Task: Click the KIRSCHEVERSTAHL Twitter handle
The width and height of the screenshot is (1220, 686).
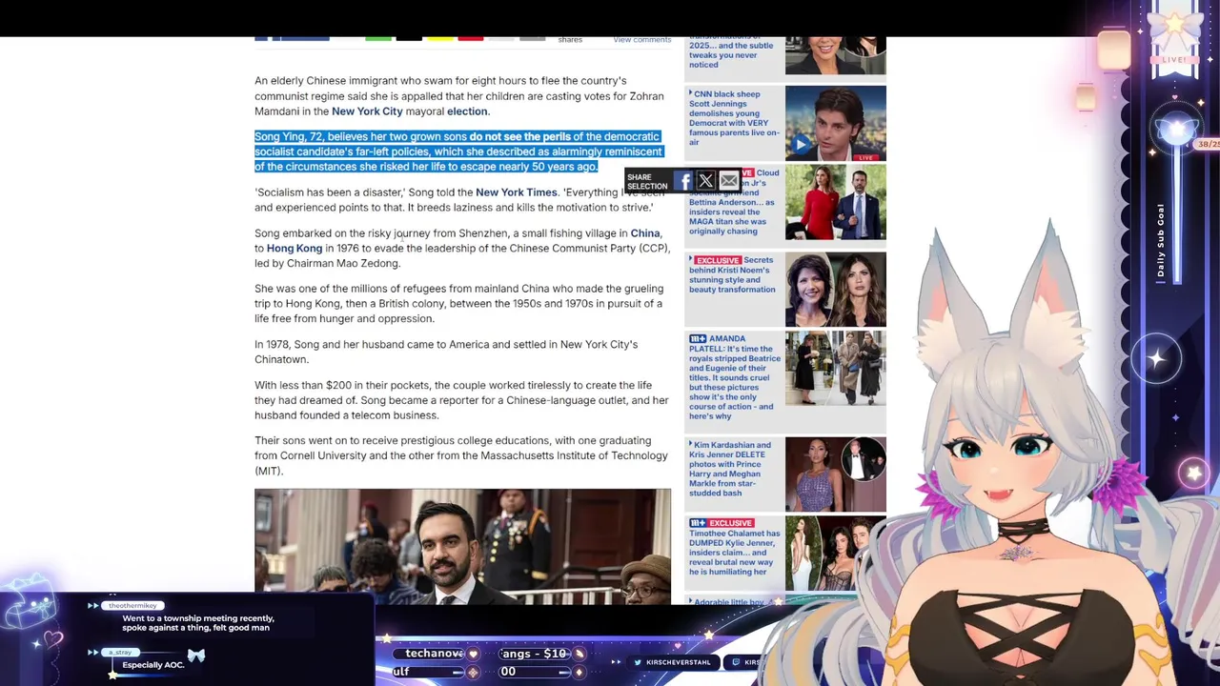Action: click(x=679, y=662)
